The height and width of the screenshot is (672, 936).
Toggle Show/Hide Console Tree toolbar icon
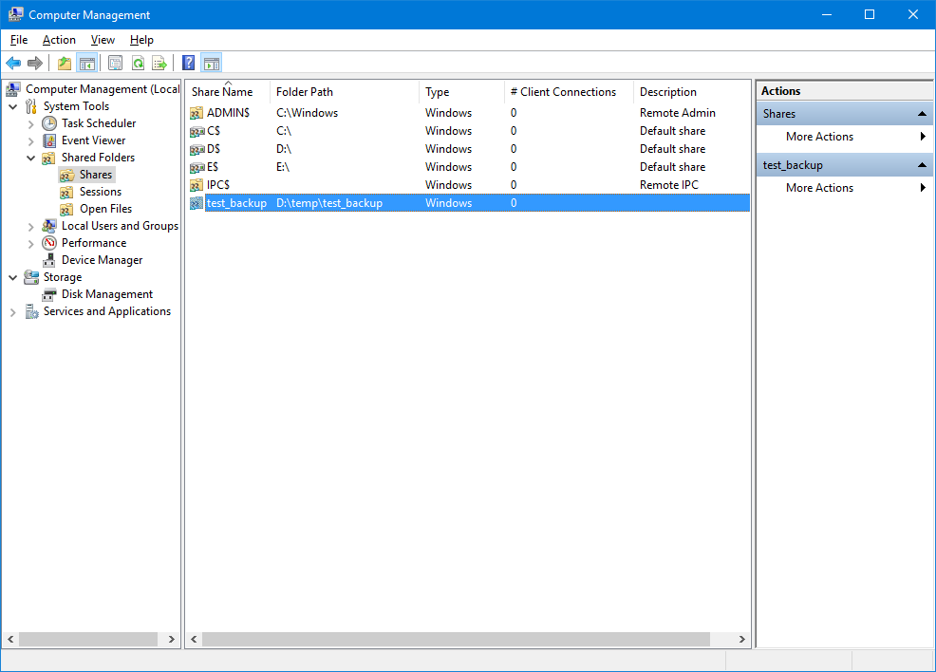[x=87, y=64]
